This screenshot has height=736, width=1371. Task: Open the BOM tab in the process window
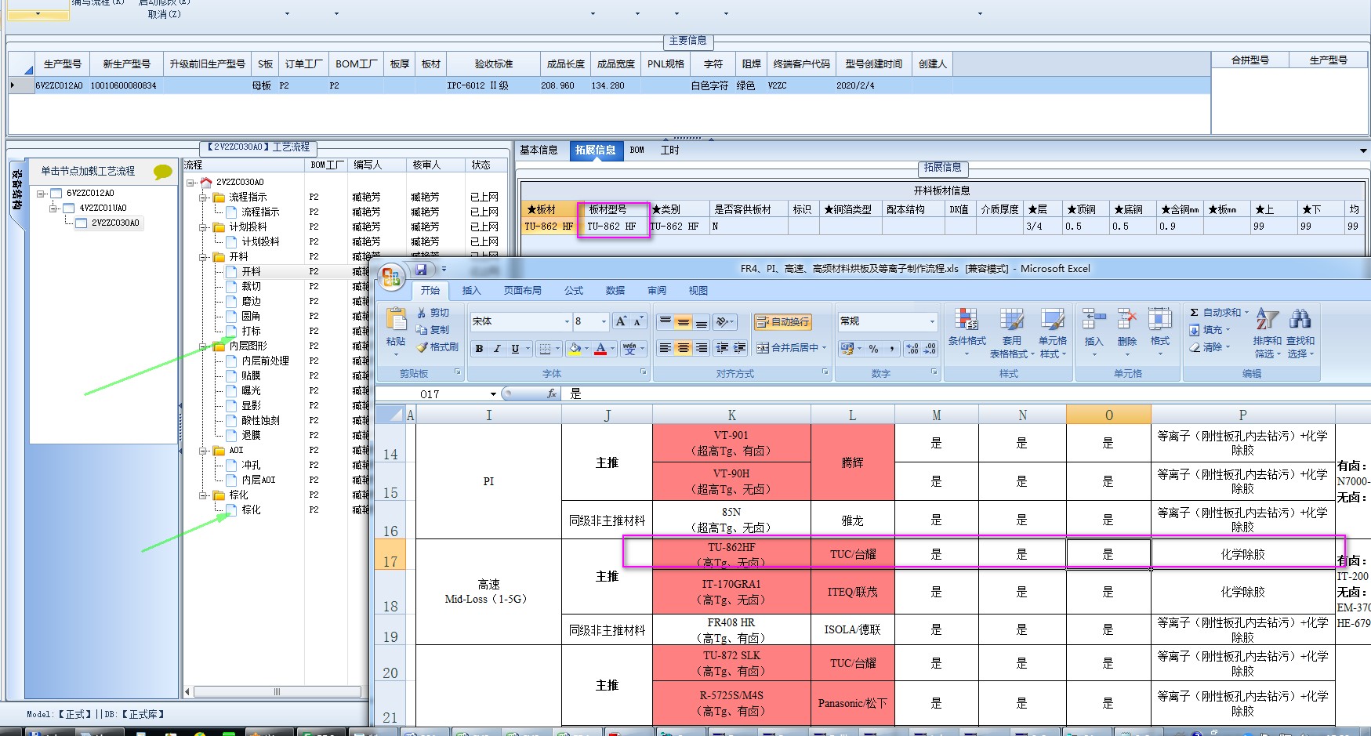(x=637, y=150)
